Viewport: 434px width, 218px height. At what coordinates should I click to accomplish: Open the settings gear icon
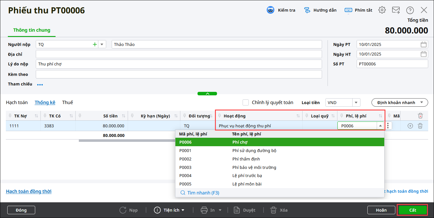[x=382, y=10]
